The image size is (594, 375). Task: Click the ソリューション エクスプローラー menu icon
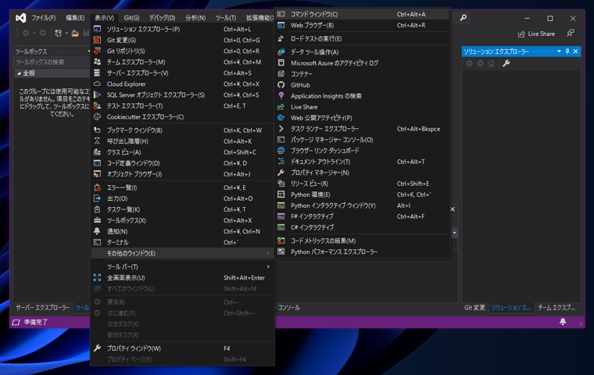click(x=98, y=29)
